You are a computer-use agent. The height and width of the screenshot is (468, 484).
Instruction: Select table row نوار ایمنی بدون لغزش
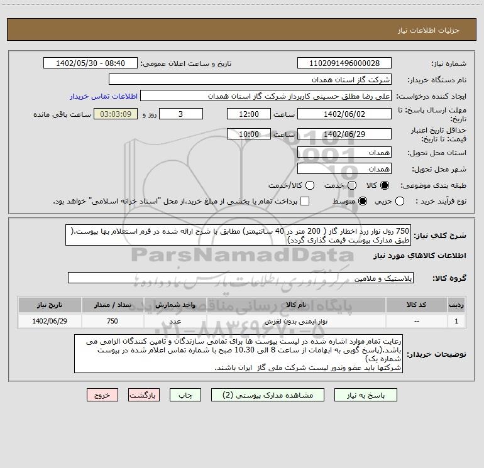point(242,321)
